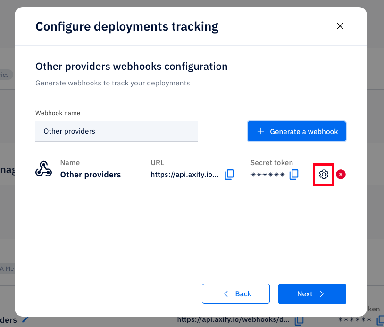Click the right chevron on Next button
The width and height of the screenshot is (384, 327).
[x=322, y=294]
